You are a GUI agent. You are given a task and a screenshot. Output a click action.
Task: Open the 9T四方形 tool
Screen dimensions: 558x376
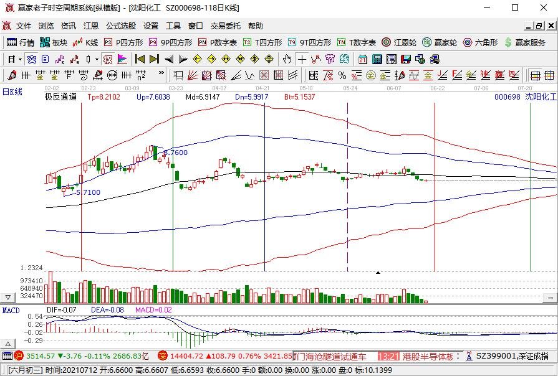tap(310, 43)
